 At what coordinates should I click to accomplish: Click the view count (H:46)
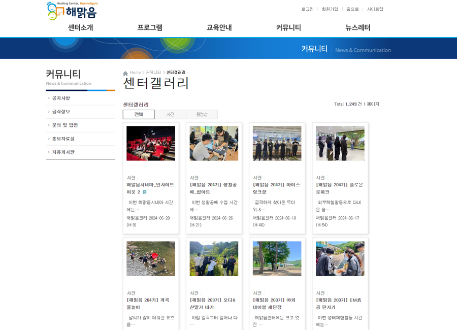point(258,225)
